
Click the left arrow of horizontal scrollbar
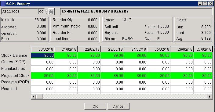[33, 97]
